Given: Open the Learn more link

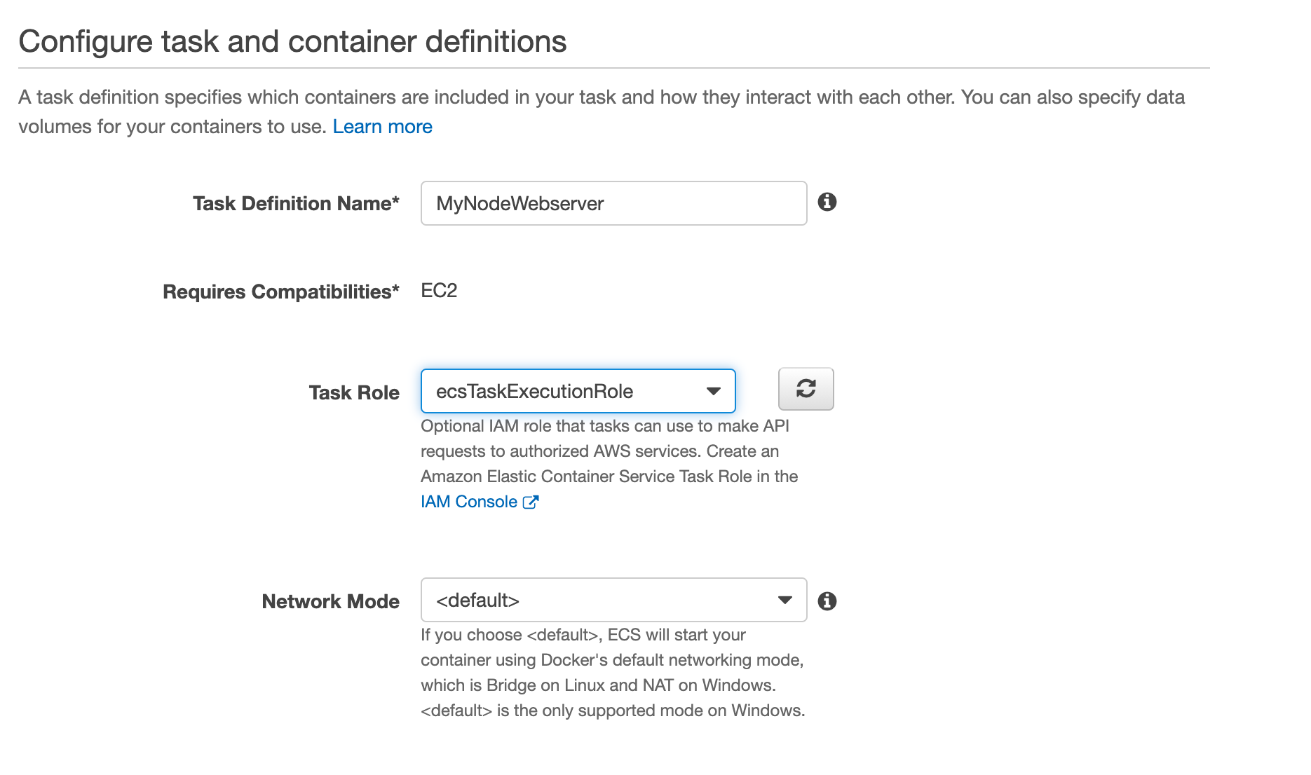Looking at the screenshot, I should click(x=382, y=127).
